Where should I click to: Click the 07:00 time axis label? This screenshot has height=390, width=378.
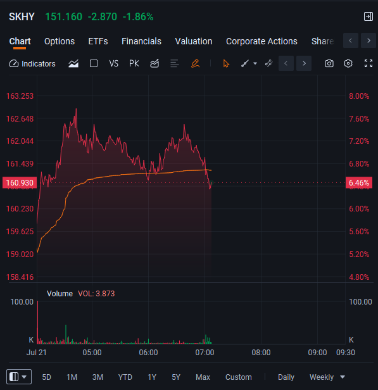205,353
